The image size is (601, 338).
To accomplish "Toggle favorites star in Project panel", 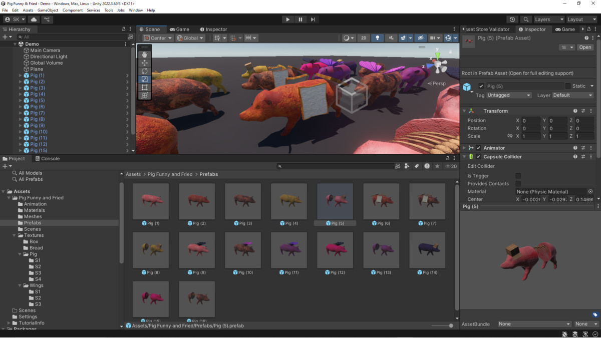I will point(437,166).
